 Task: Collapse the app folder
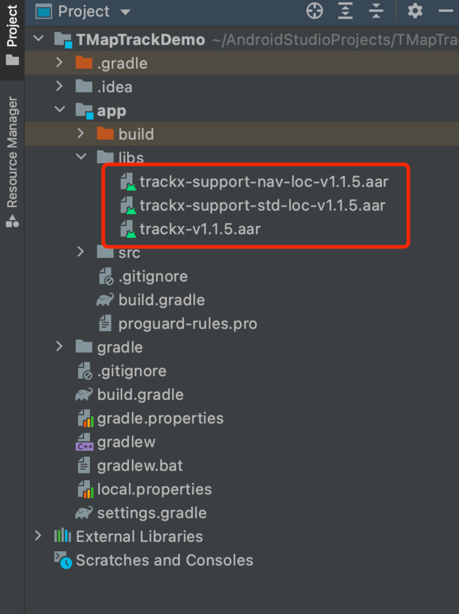(60, 109)
